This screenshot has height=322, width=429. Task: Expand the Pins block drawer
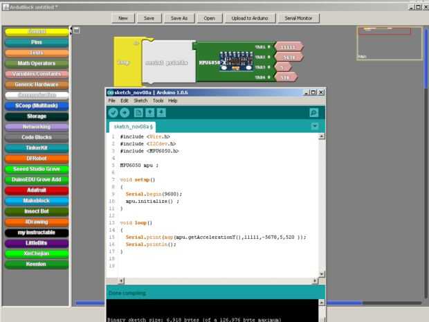click(x=37, y=42)
